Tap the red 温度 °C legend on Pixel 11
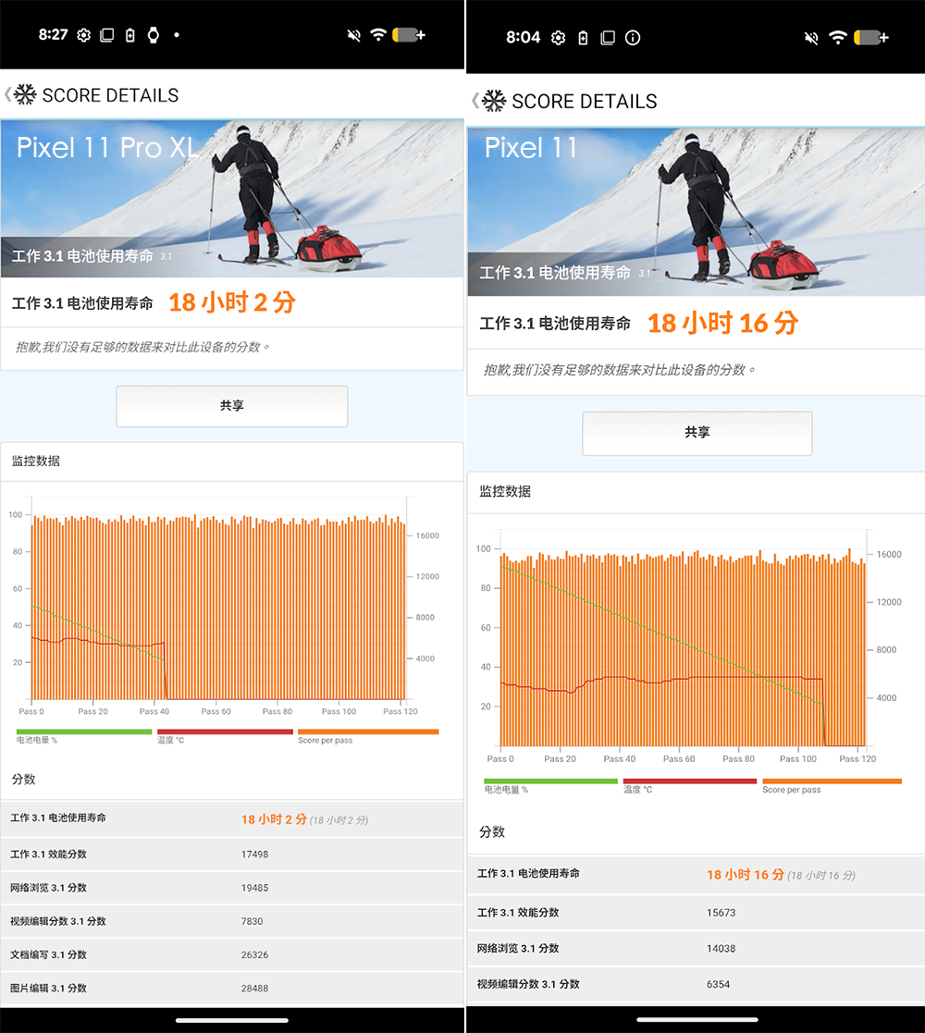Image resolution: width=925 pixels, height=1033 pixels. (x=690, y=785)
